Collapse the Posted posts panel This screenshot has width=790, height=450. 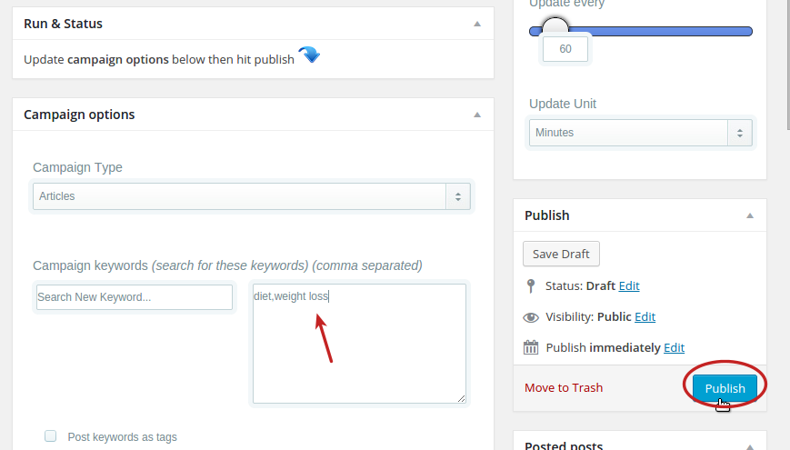pyautogui.click(x=750, y=445)
